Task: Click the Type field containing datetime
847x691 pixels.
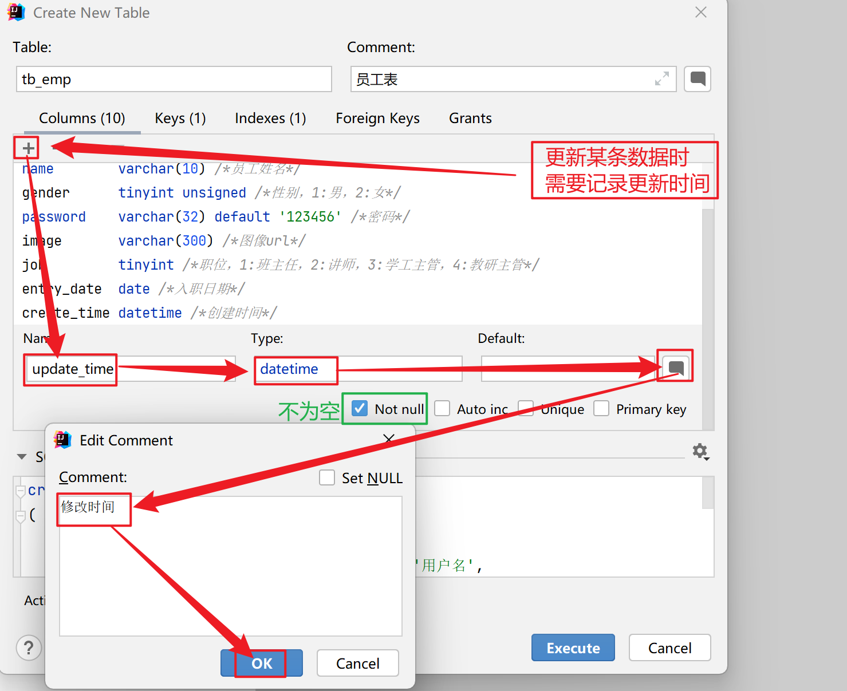Action: [358, 369]
